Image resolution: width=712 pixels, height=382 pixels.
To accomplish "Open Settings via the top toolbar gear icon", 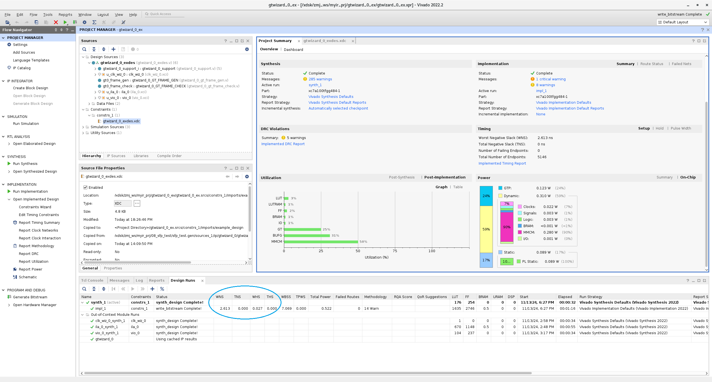I will coord(85,22).
